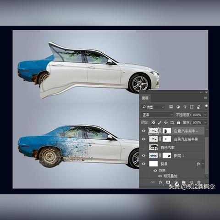The image size is (220, 220).
Task: Click the 填充 100% value field
Action: coord(197,122)
